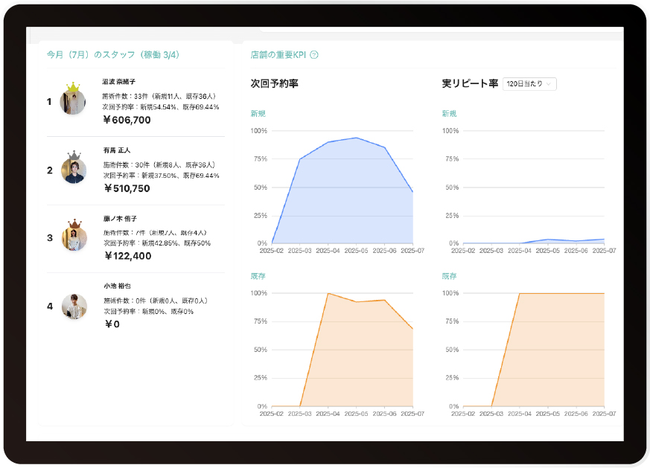Click the help icon beside 店舗の重要KPI

[x=314, y=54]
